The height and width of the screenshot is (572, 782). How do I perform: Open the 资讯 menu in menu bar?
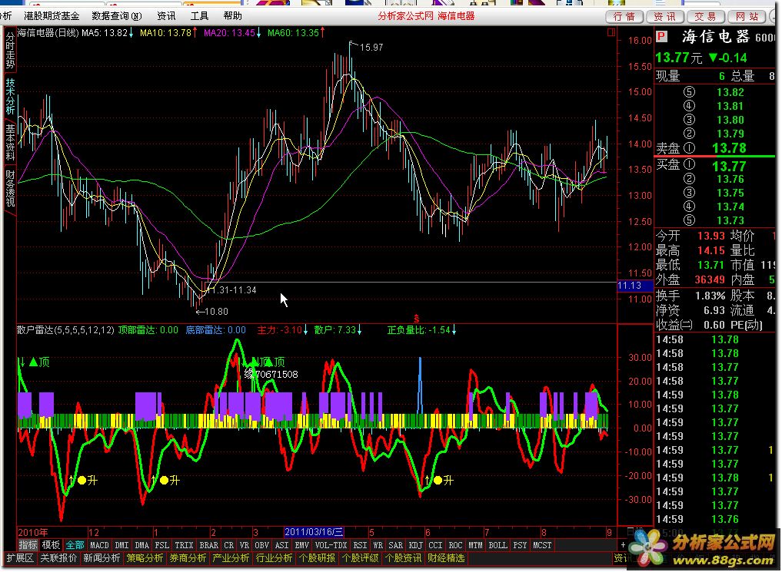point(166,16)
